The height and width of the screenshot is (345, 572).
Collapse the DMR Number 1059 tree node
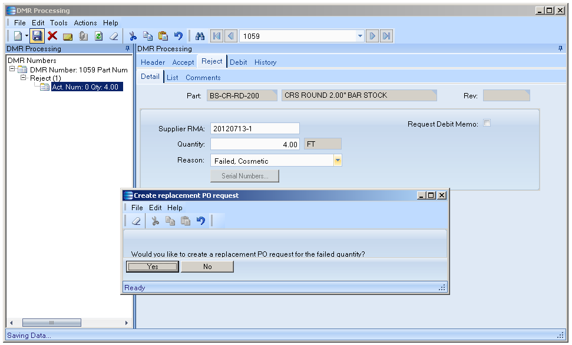pyautogui.click(x=12, y=68)
